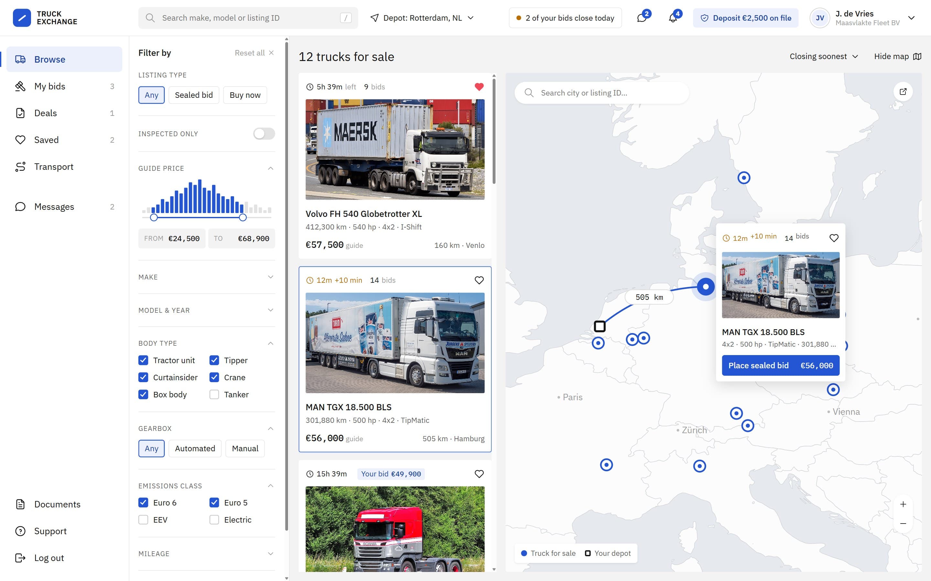Open Documents in sidebar

tap(64, 504)
